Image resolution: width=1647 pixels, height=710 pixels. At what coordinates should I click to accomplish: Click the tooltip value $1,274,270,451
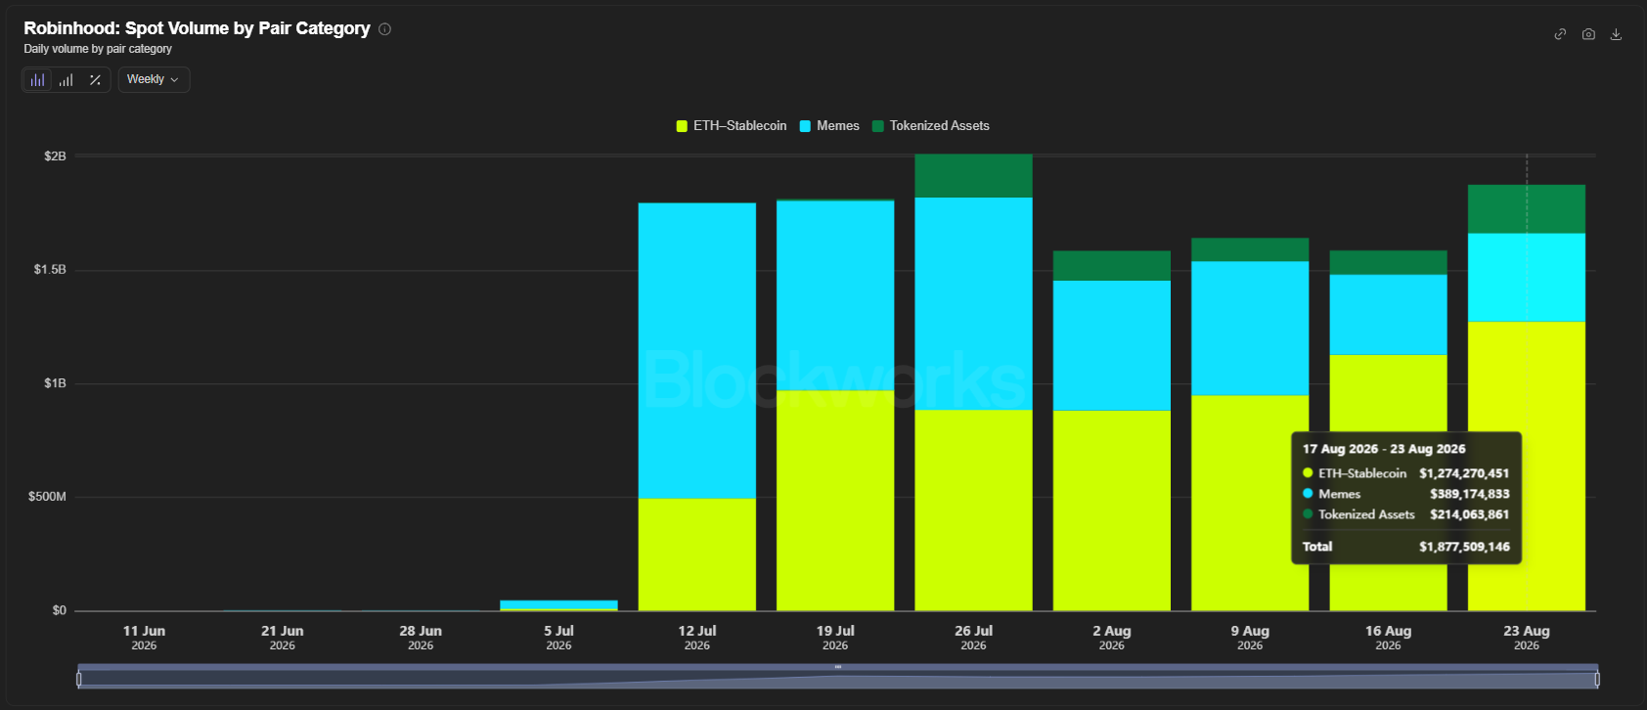point(1464,473)
